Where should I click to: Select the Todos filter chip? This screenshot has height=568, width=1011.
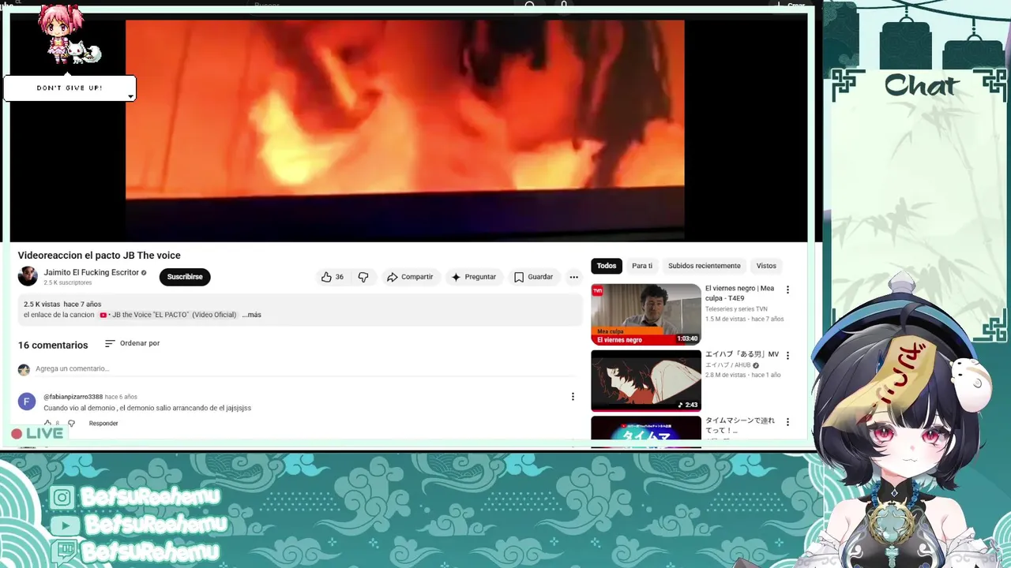[607, 266]
